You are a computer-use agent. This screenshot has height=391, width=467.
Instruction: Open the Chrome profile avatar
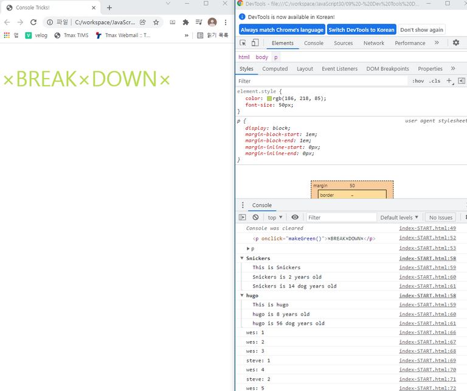212,22
